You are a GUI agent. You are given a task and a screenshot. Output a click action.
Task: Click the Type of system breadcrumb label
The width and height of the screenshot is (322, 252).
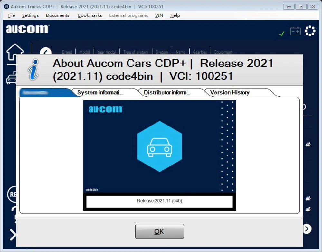point(136,52)
